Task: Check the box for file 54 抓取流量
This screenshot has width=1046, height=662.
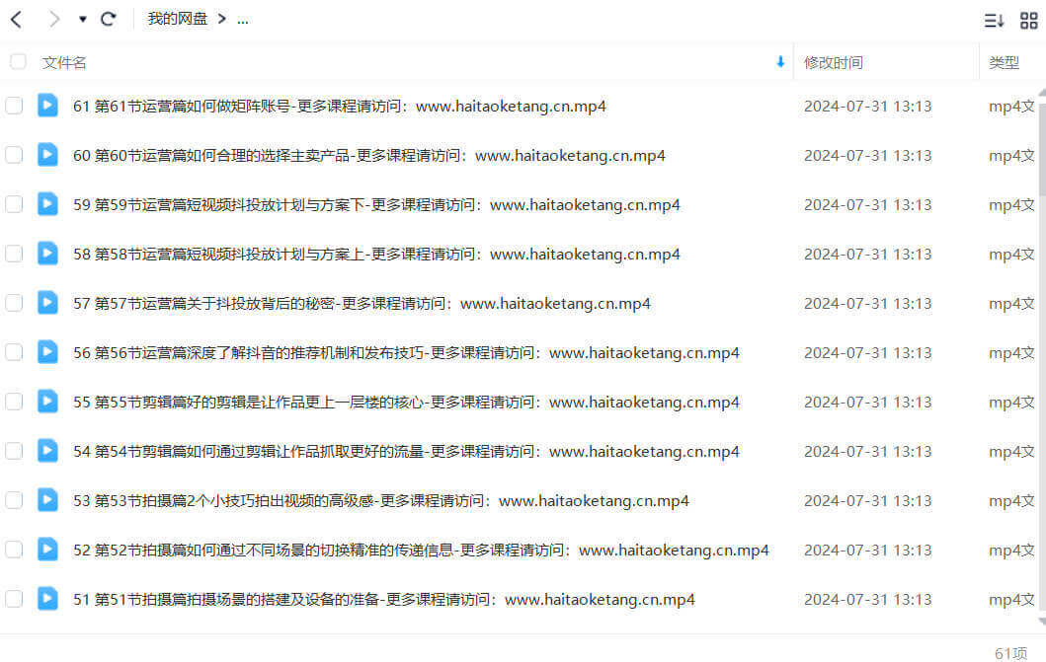Action: pos(14,451)
